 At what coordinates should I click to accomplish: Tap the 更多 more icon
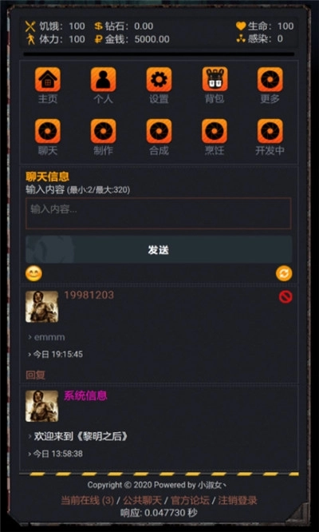click(x=270, y=79)
